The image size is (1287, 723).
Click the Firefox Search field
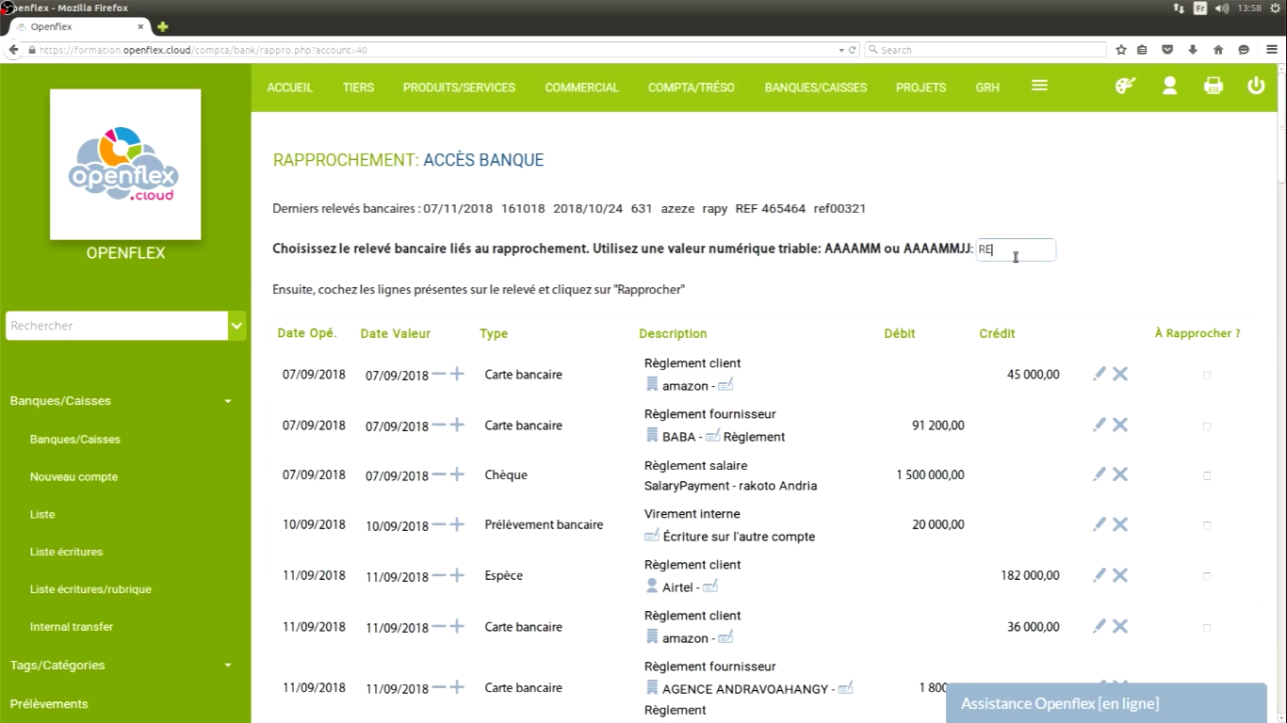pyautogui.click(x=986, y=50)
